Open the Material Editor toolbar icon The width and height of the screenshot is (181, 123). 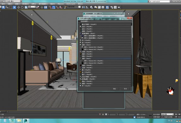pyautogui.click(x=107, y=7)
